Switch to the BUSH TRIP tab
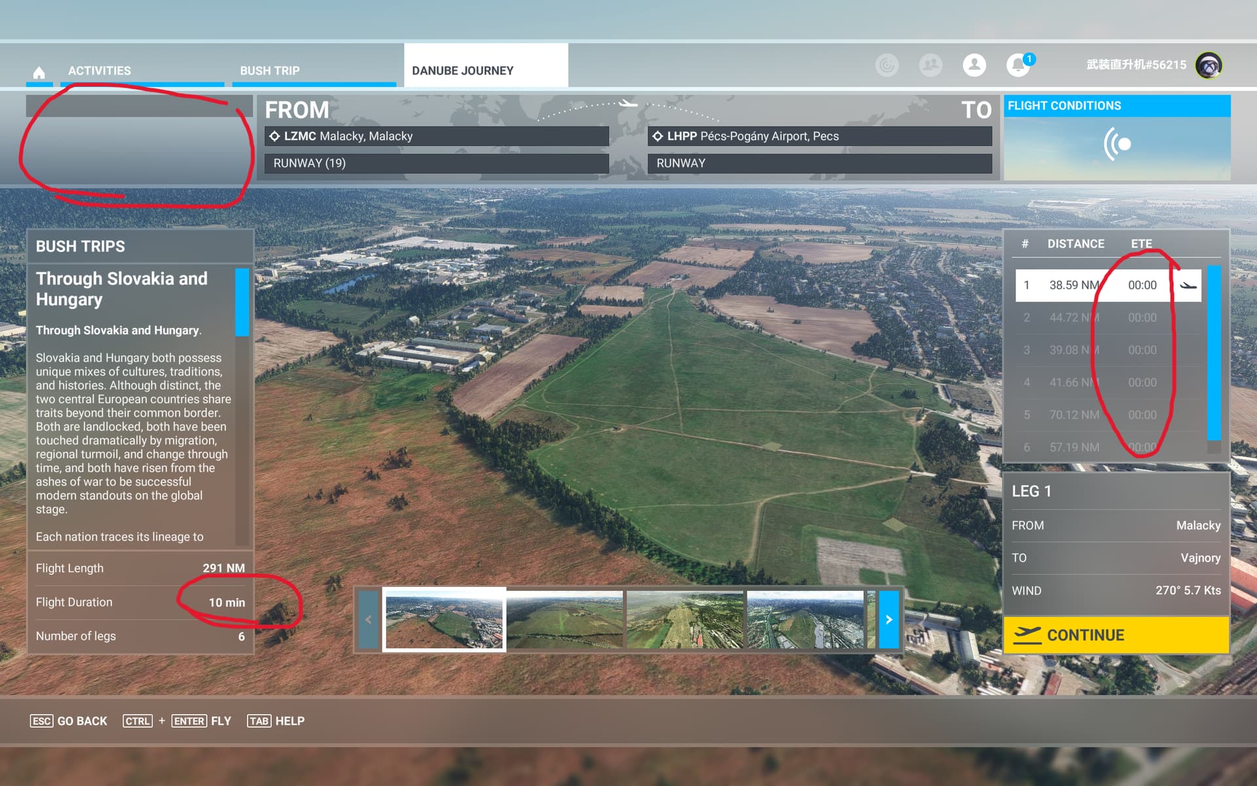 270,70
